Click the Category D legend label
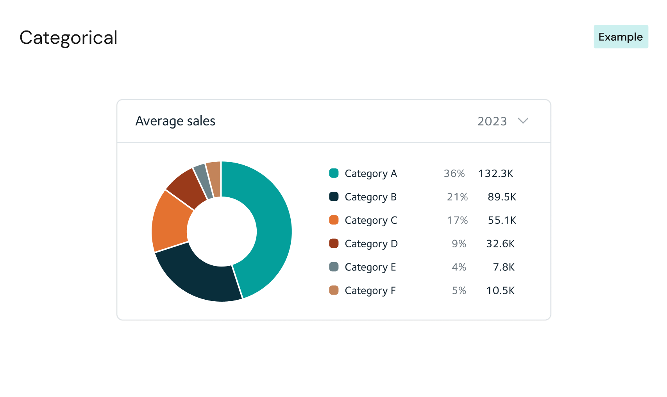Viewport: 667px width, 397px height. click(x=371, y=244)
